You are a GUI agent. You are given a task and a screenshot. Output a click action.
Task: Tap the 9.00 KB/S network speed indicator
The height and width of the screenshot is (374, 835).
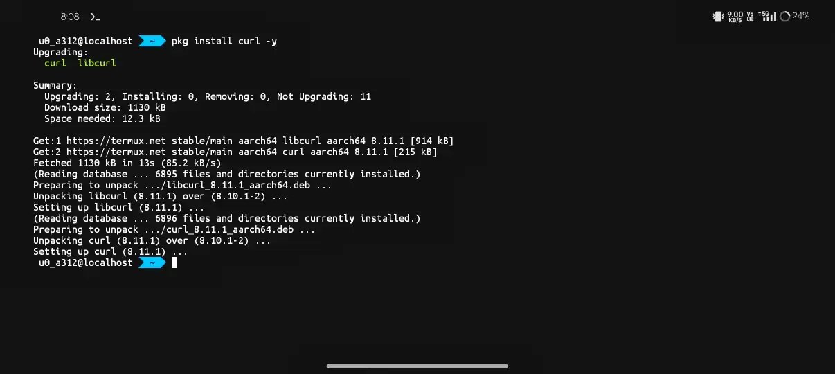point(735,16)
